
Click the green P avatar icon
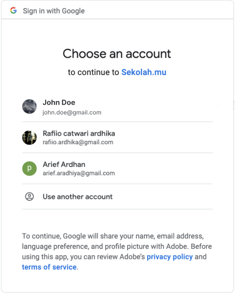click(x=30, y=168)
